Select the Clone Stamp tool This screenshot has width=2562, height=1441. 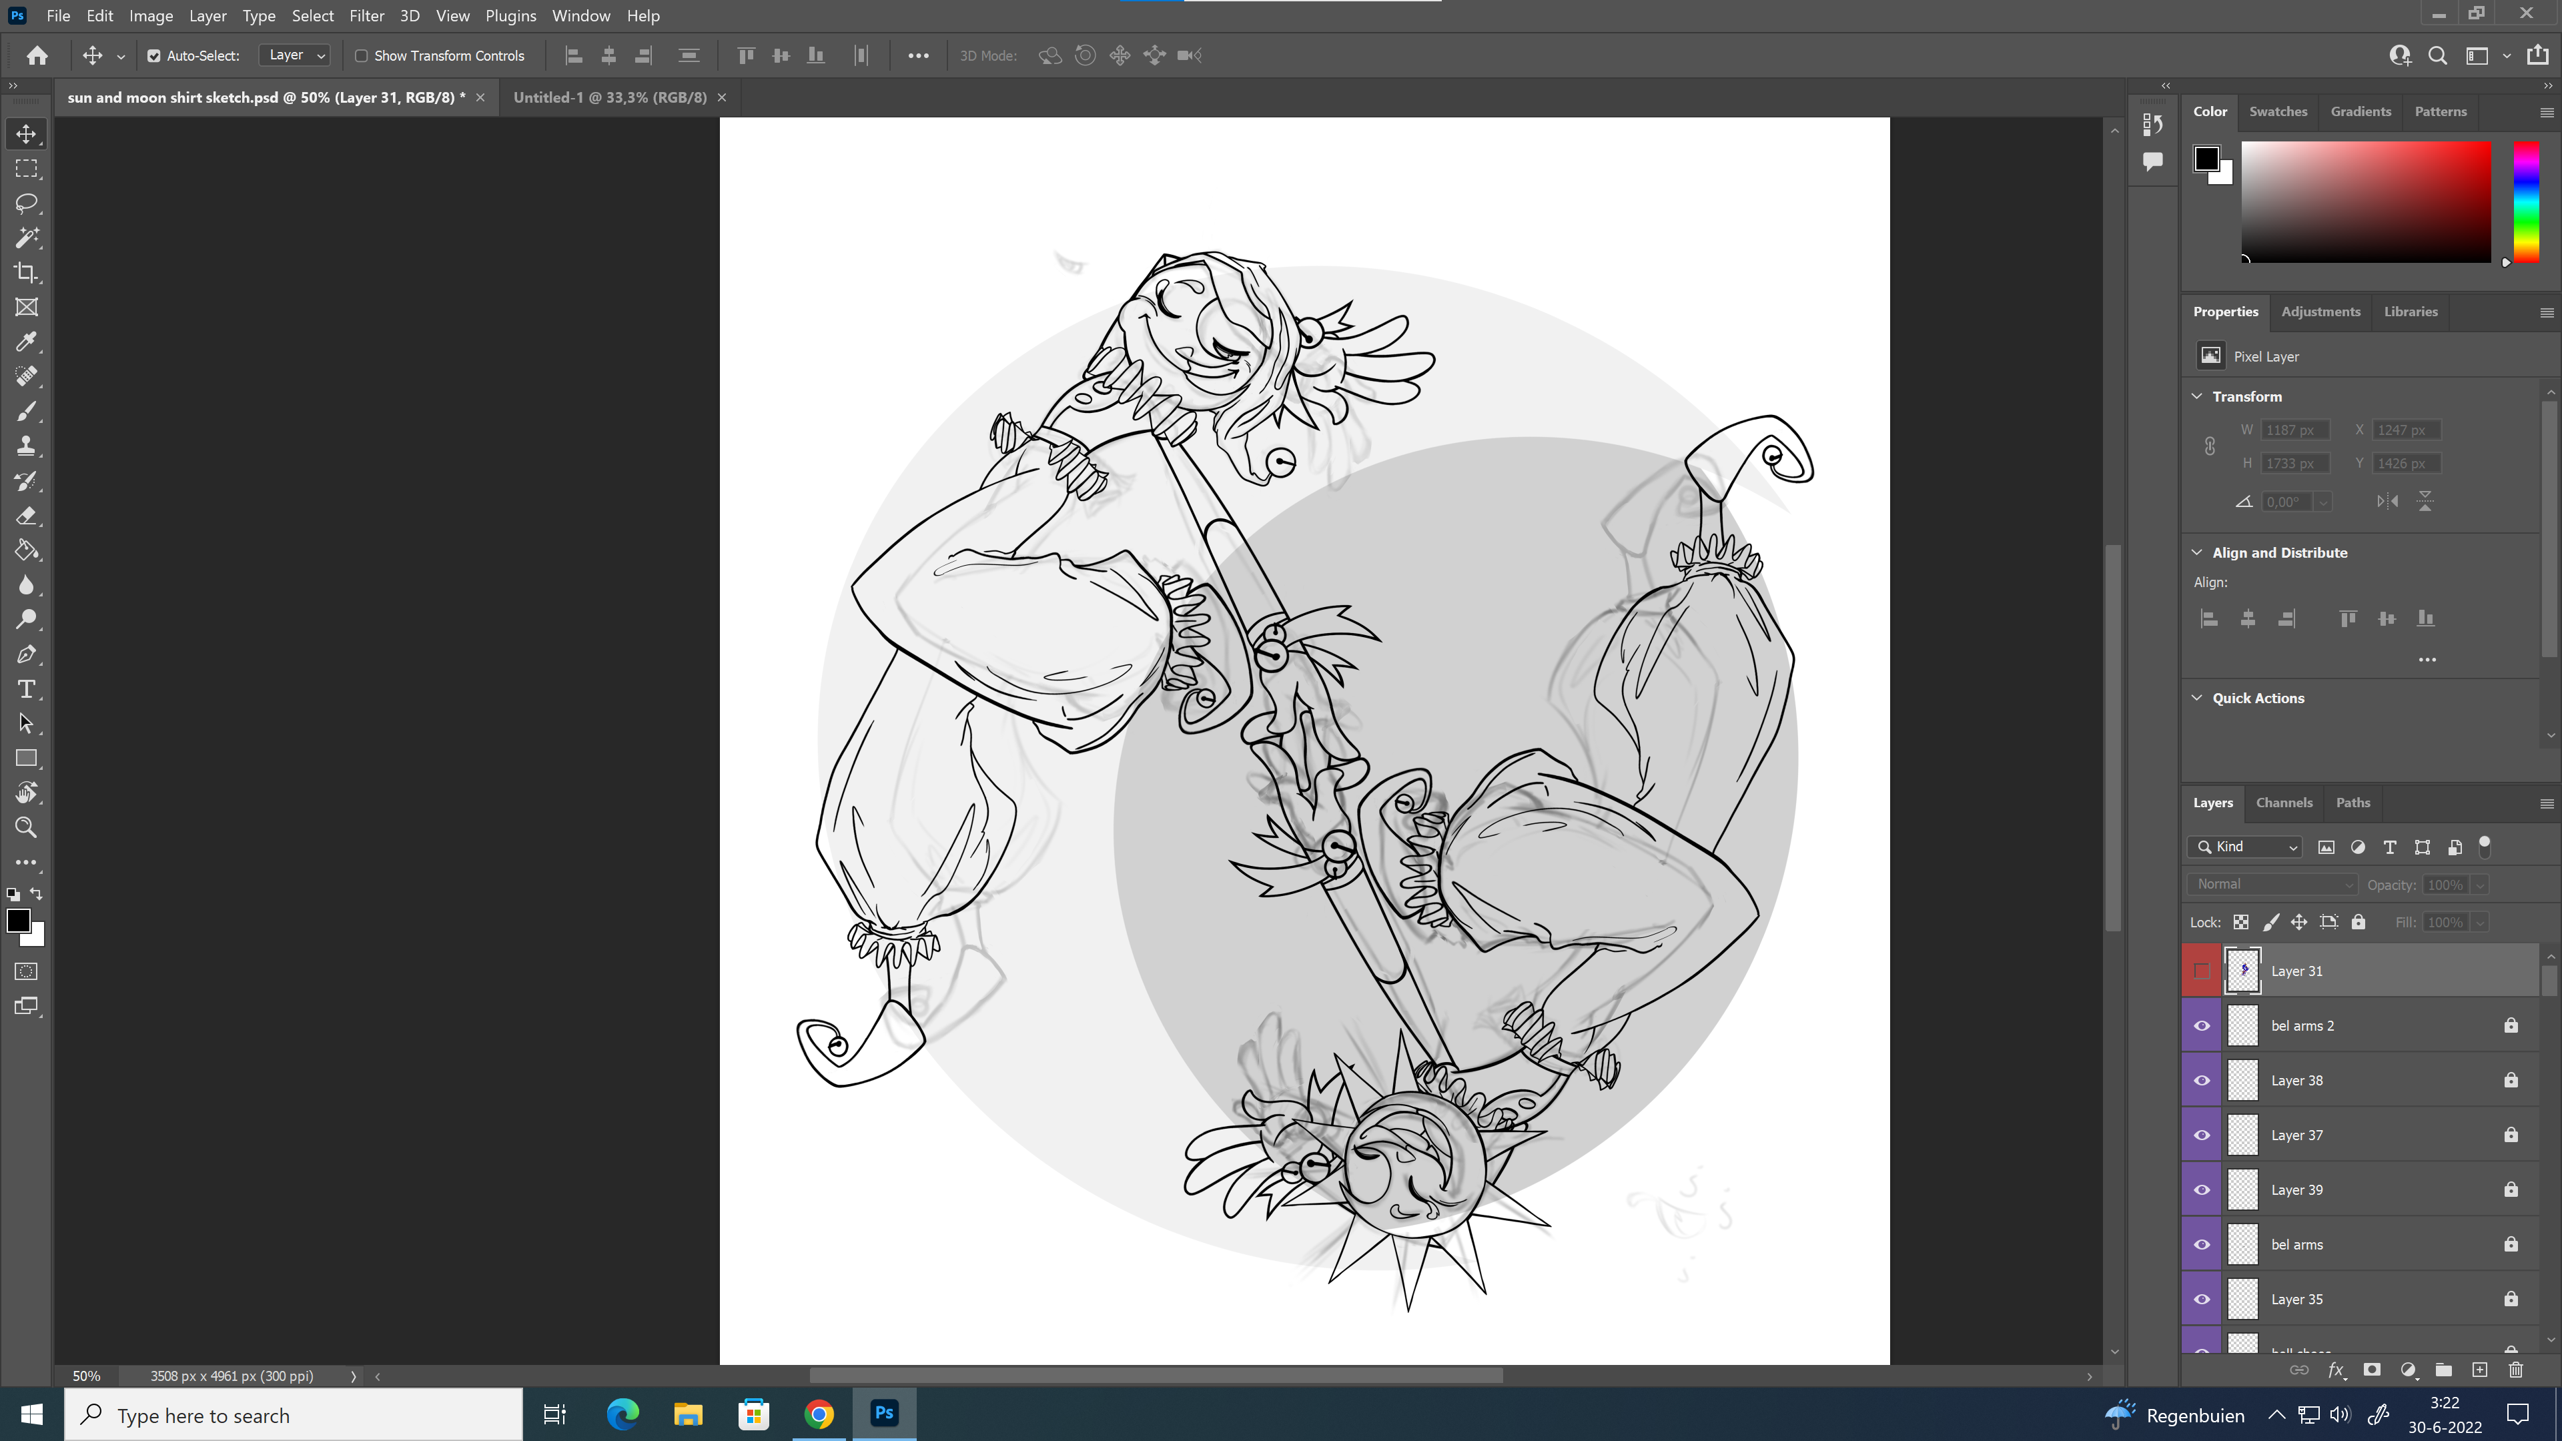27,446
